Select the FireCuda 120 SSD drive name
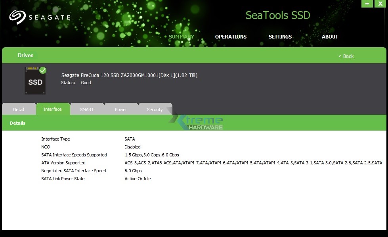 (x=129, y=75)
